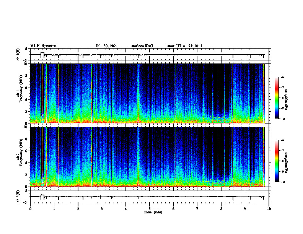The width and height of the screenshot is (303, 234).
Task: Click time axis tick label "4"
Action: pyautogui.click(x=126, y=209)
